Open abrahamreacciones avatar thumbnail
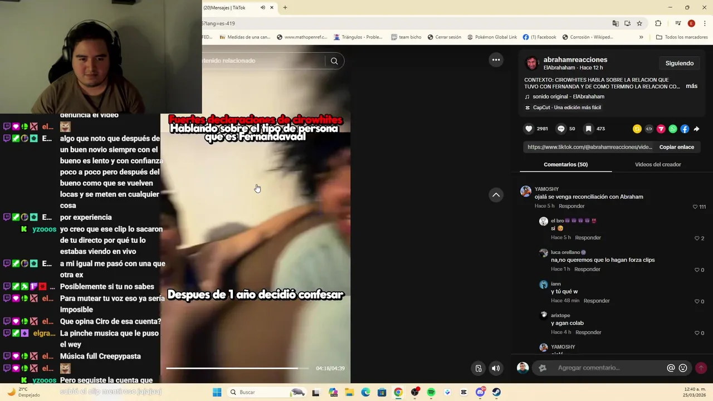Viewport: 713px width, 401px height. click(532, 63)
